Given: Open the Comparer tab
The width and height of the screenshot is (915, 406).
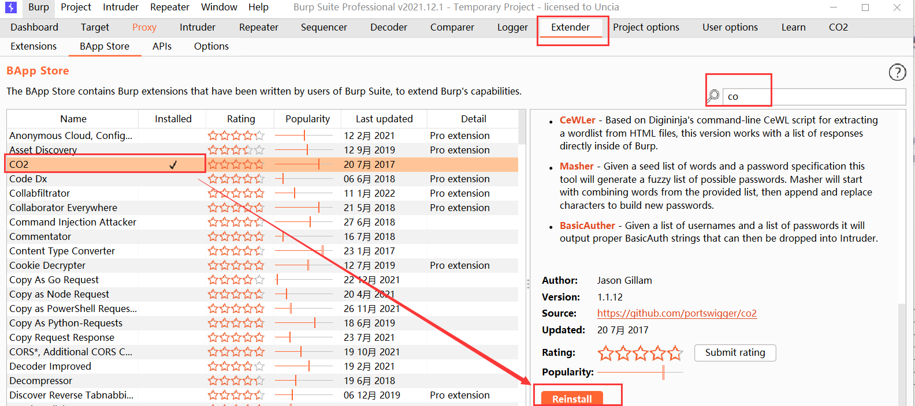Looking at the screenshot, I should 452,27.
